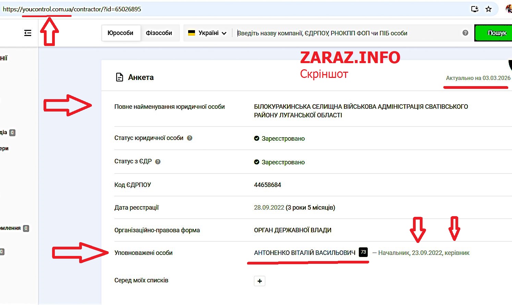The image size is (512, 305).
Task: Click the browser profile avatar
Action: (x=509, y=9)
